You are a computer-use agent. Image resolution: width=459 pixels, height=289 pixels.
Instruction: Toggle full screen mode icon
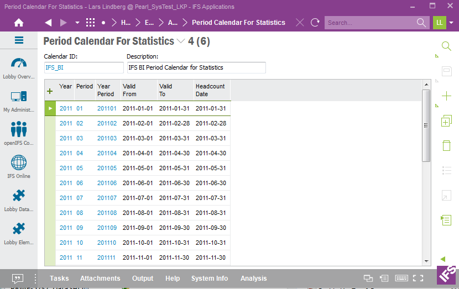(418, 279)
